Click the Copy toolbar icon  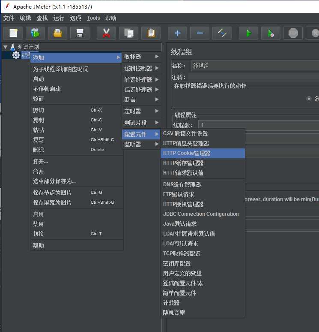click(129, 33)
